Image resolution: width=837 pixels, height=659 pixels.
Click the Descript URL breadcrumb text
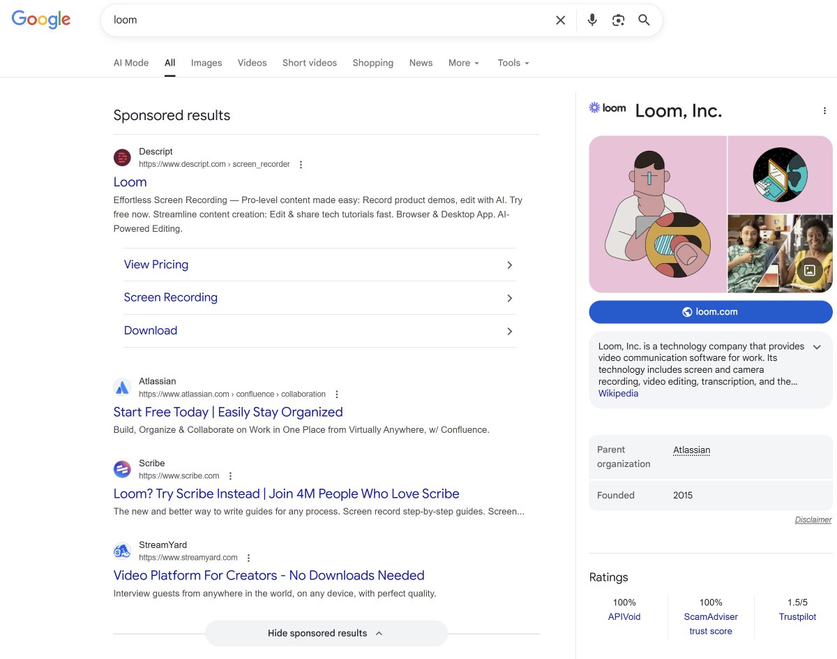(214, 165)
